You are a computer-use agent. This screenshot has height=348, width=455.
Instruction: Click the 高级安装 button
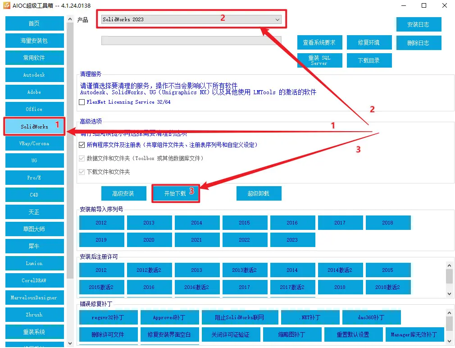tap(123, 193)
